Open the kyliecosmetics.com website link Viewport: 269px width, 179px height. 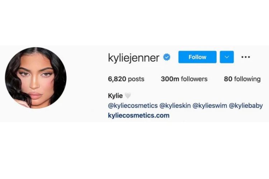tap(138, 115)
